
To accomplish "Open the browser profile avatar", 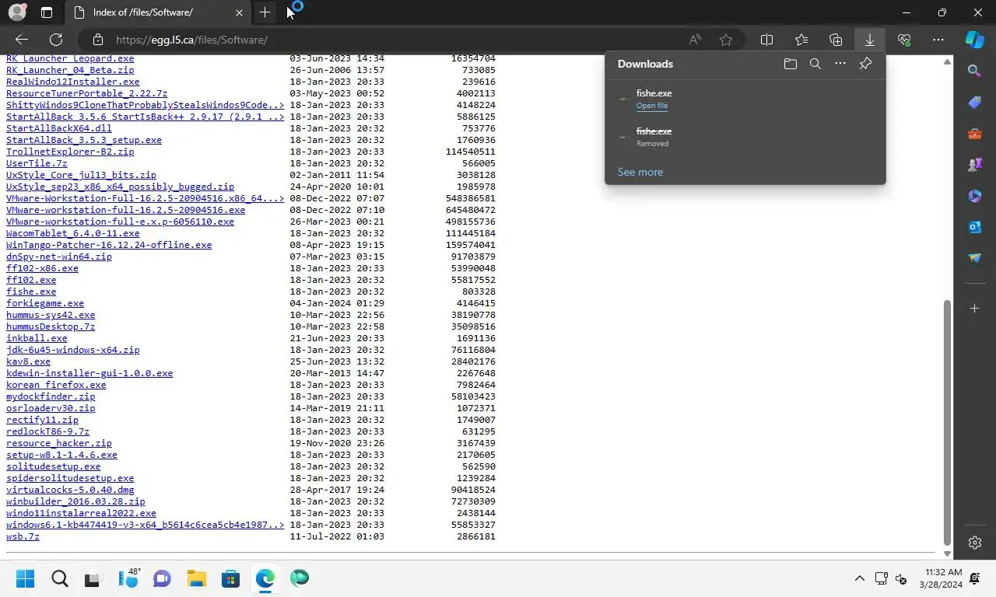I will pos(16,12).
